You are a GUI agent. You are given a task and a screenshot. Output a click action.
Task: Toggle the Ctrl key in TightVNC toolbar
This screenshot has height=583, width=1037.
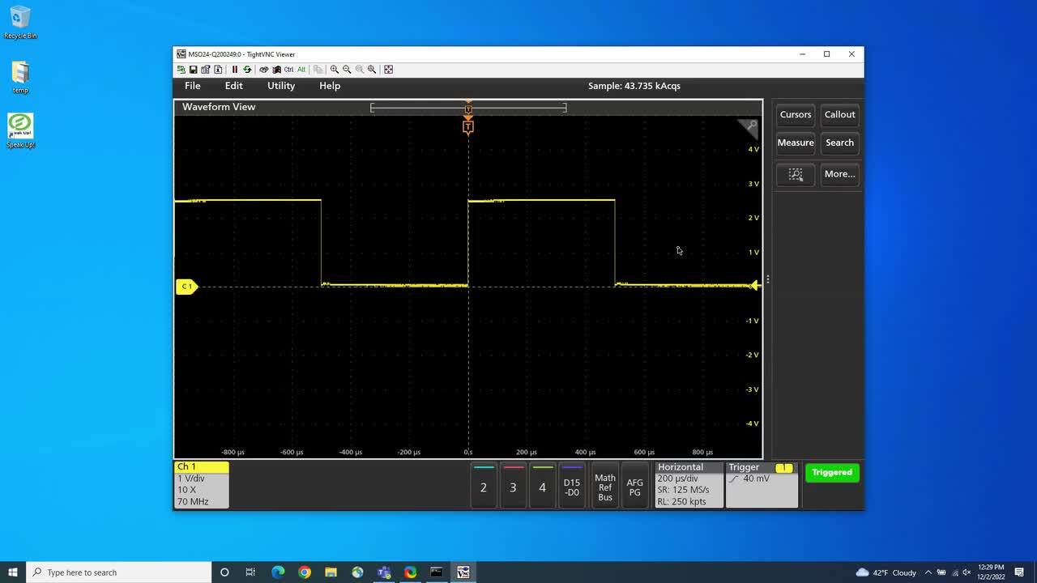[288, 70]
